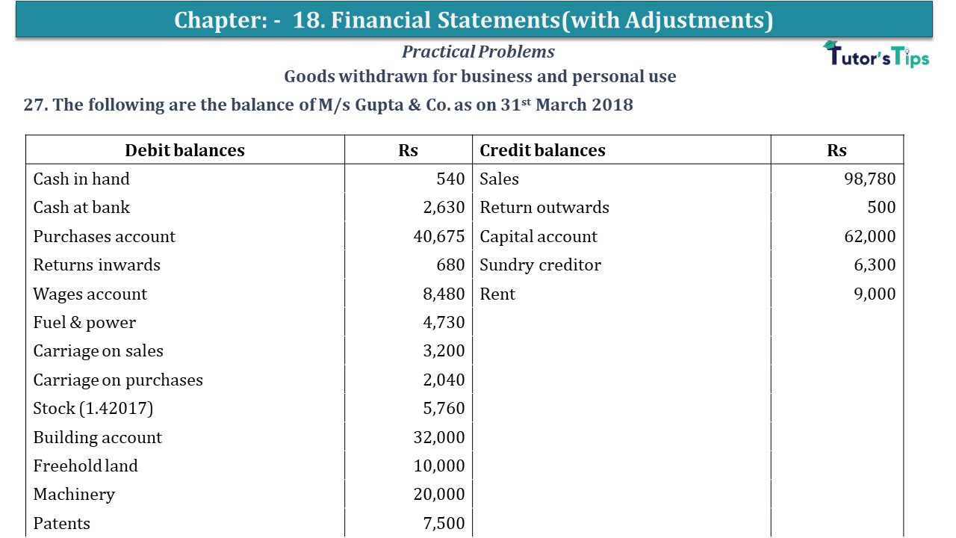Click the Building account value 32,000
Image resolution: width=956 pixels, height=538 pixels.
[439, 437]
